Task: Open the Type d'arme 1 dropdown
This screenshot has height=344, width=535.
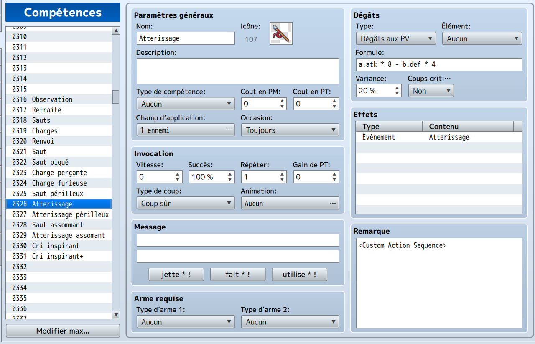Action: click(186, 322)
